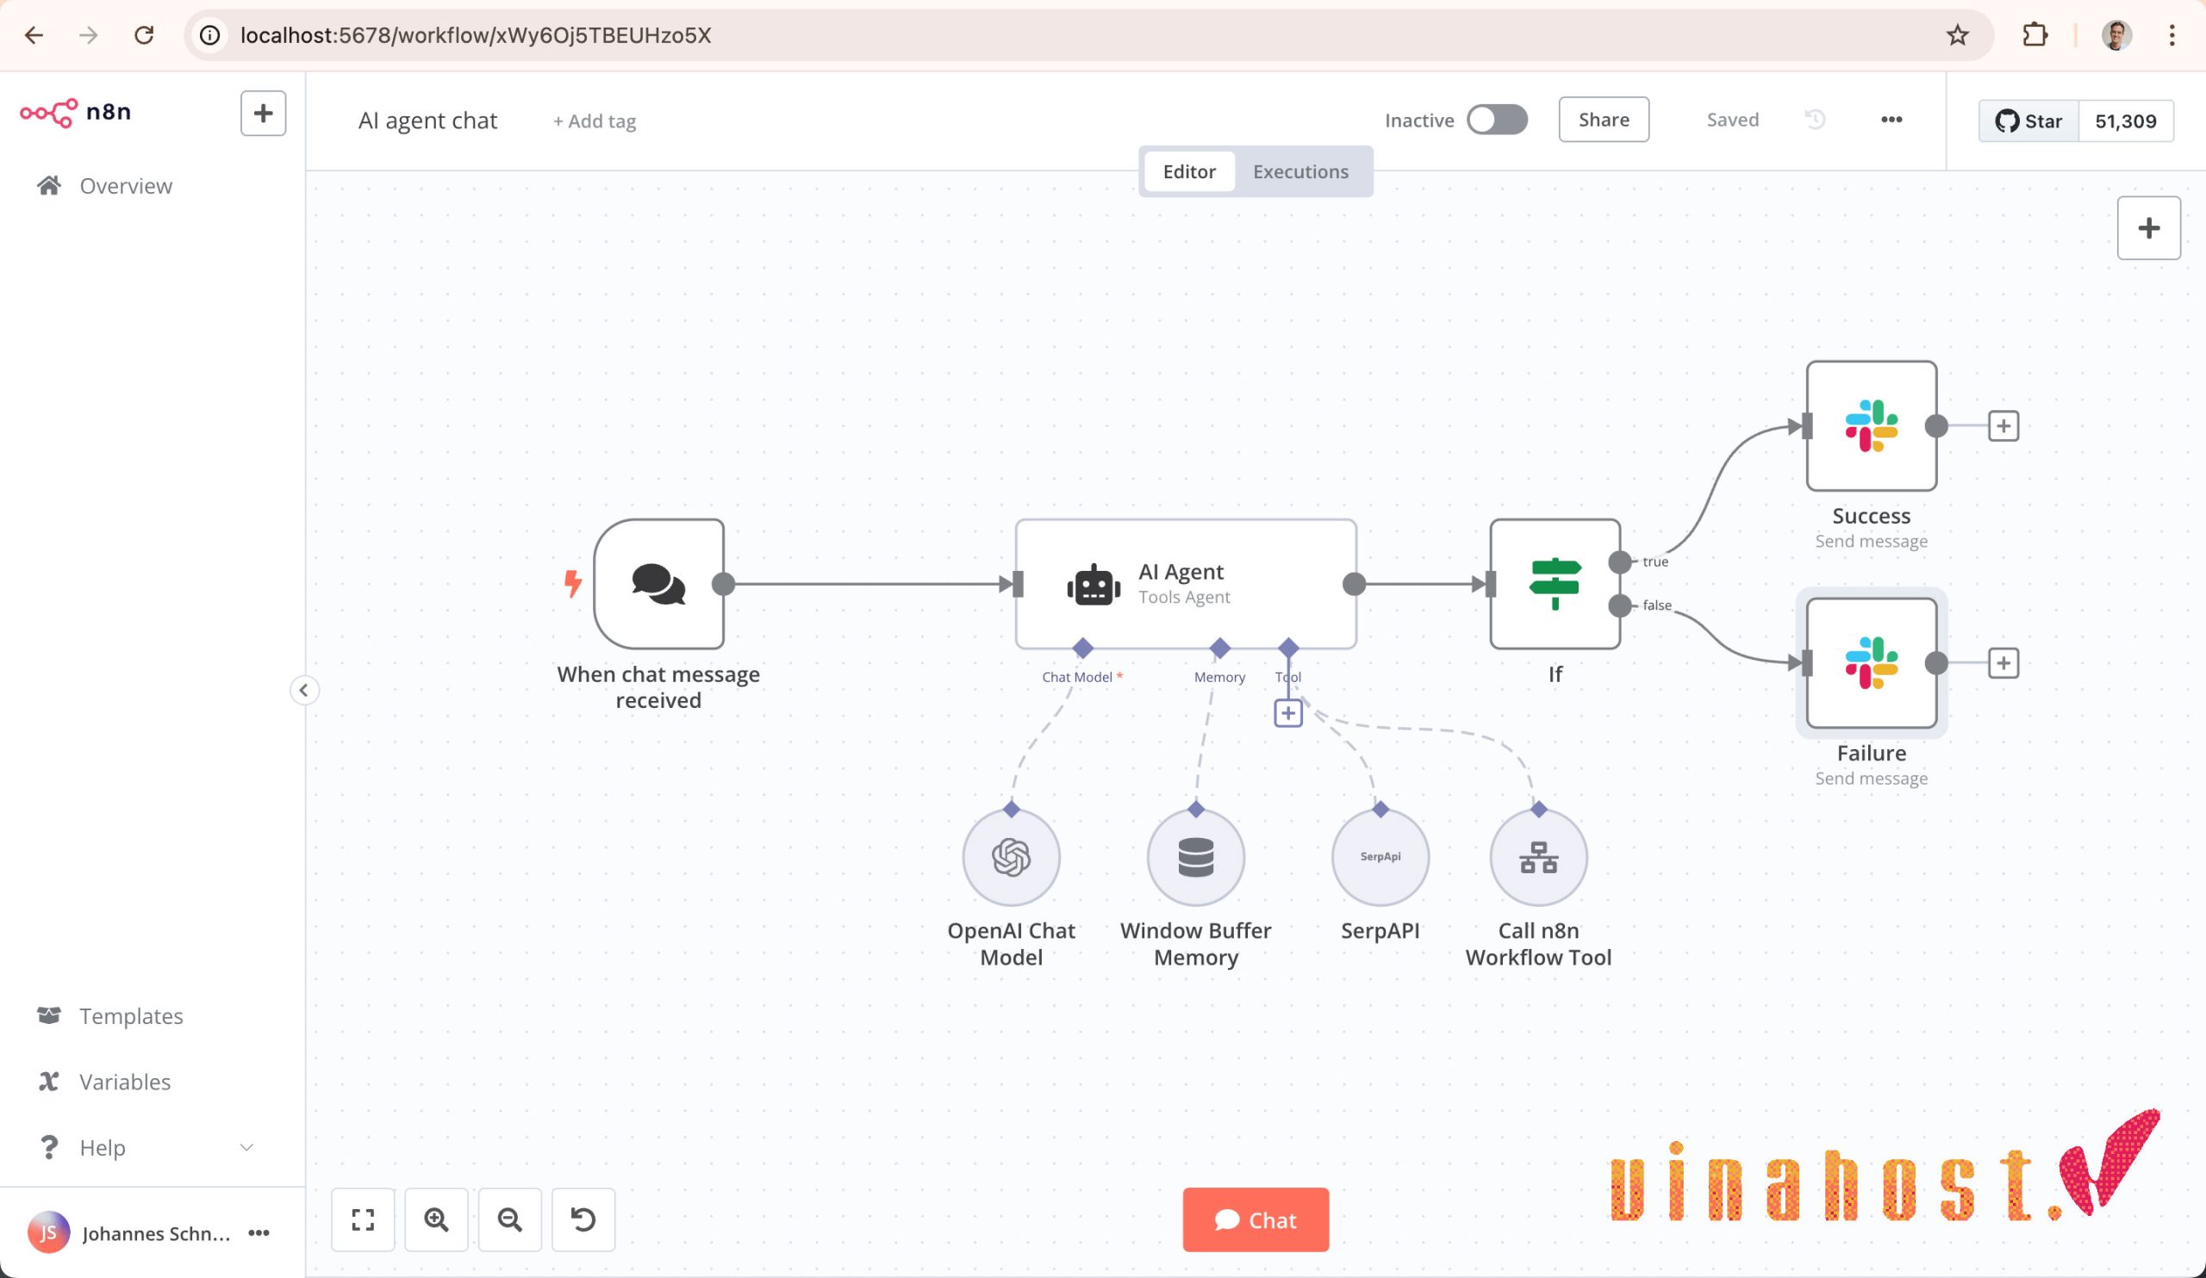
Task: Click the If node true output connector
Action: (1620, 562)
